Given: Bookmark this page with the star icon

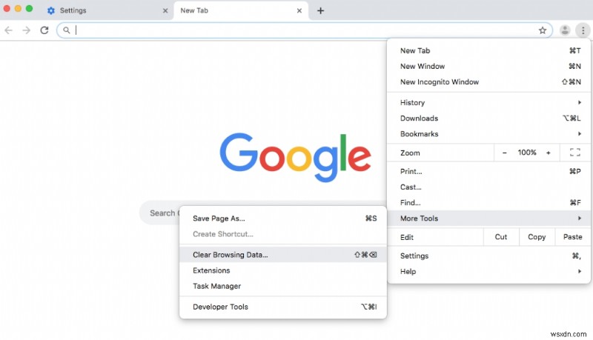Looking at the screenshot, I should click(543, 30).
